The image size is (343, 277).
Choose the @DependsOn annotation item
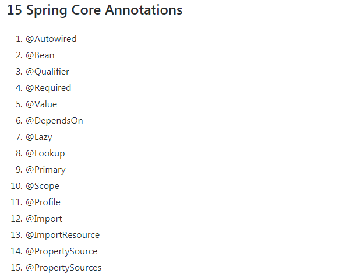click(54, 121)
